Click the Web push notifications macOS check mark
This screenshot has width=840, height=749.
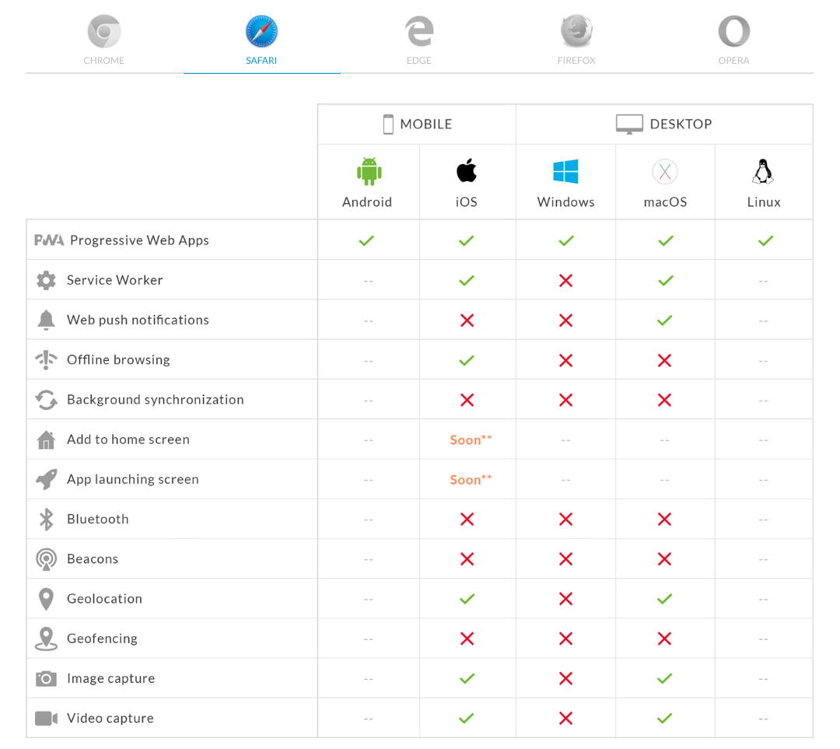tap(665, 320)
